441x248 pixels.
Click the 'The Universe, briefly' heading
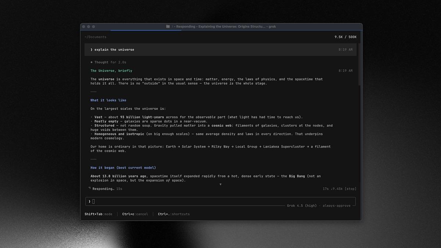click(111, 71)
